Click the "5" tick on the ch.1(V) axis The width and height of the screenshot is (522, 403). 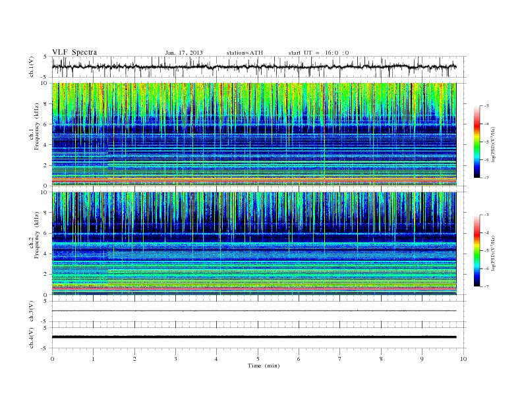coord(45,57)
